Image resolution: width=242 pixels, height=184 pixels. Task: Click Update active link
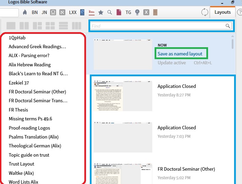[x=172, y=63]
